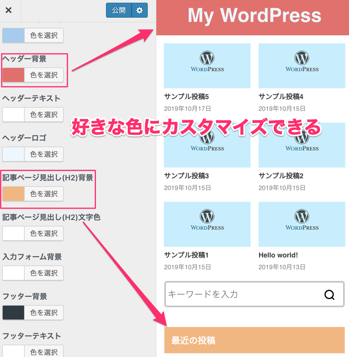Click the サンプル投稿4 WordPress logo thumbnail

(x=302, y=65)
